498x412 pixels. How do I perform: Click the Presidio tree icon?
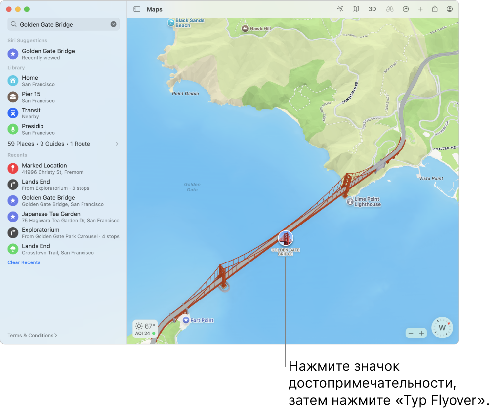[x=13, y=129]
